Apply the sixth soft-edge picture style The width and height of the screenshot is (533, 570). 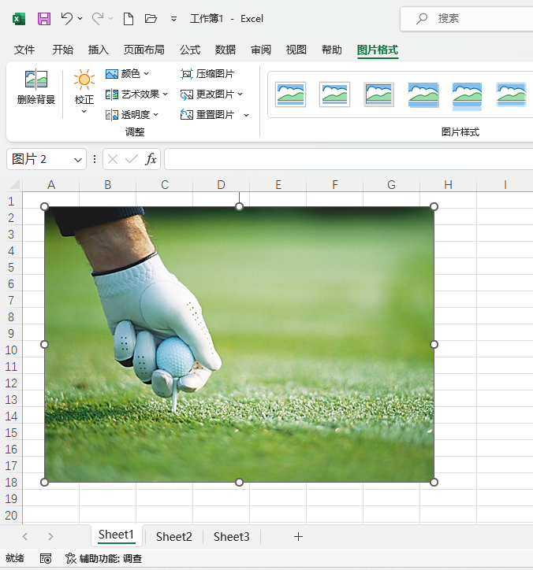click(512, 94)
